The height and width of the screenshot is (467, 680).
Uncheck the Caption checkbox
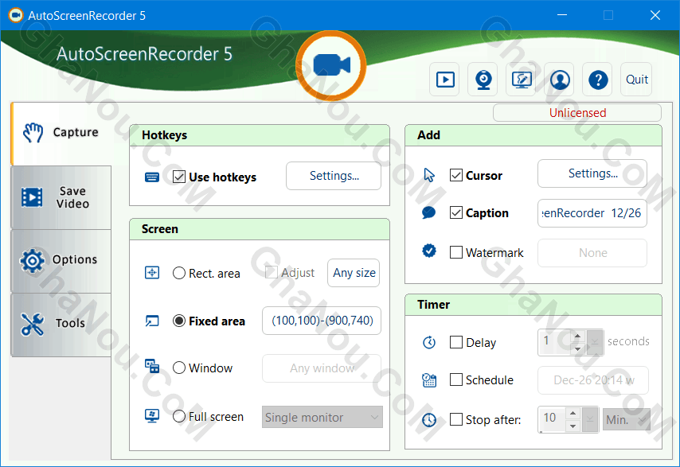(455, 212)
